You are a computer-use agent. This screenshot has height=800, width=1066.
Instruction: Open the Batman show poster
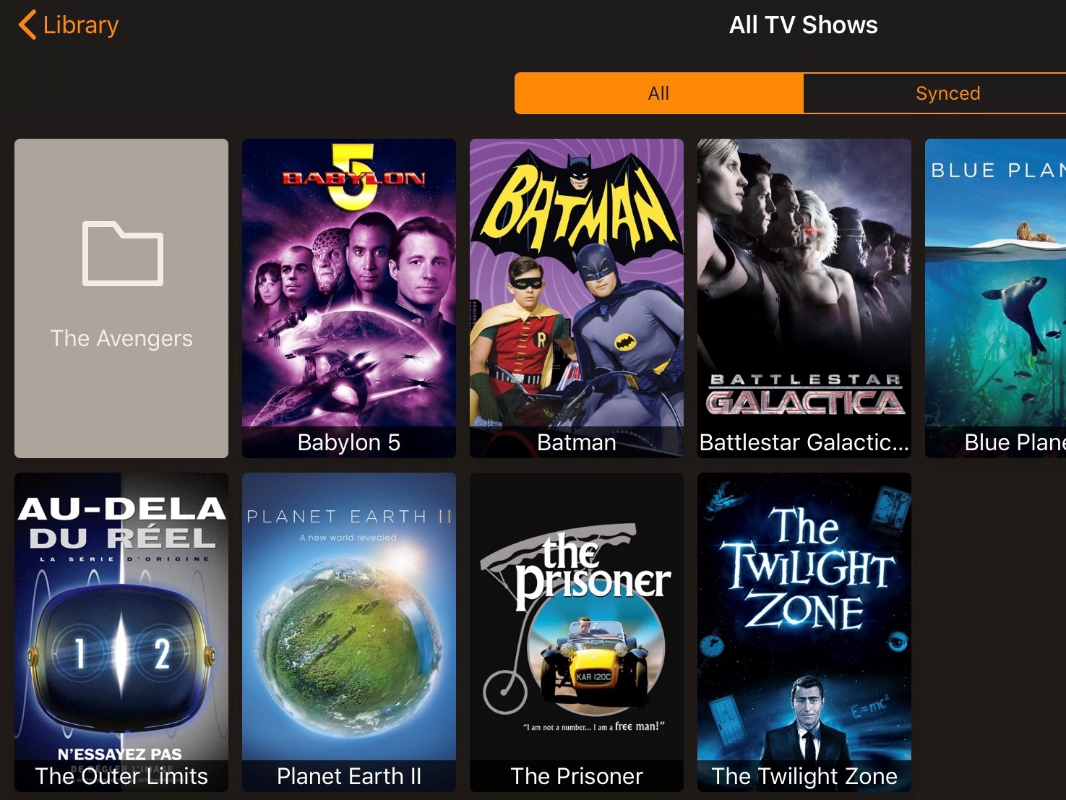click(577, 298)
